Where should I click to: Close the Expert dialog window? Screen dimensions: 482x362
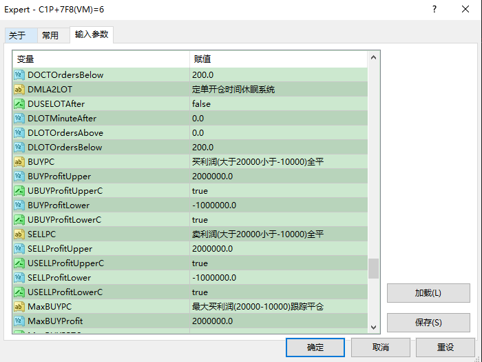(465, 9)
